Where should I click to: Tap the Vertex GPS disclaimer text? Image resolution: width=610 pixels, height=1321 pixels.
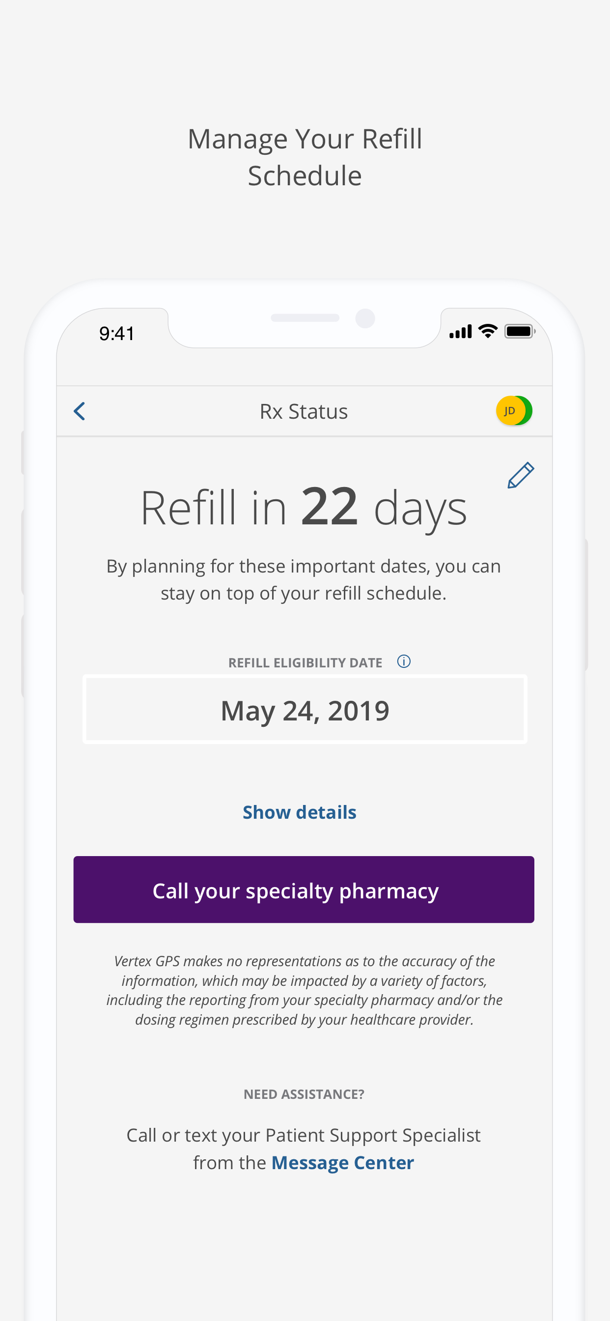[x=305, y=990]
